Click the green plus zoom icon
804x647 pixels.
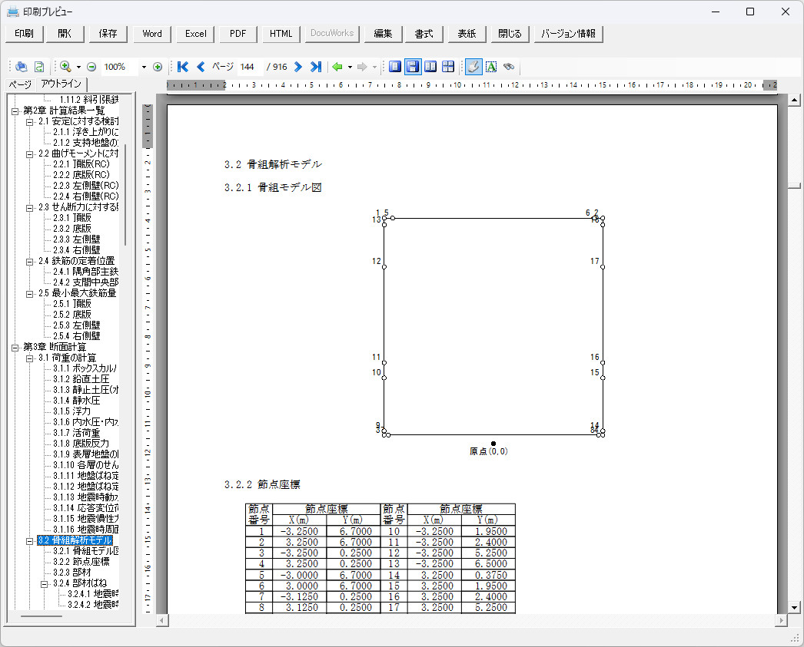pyautogui.click(x=158, y=67)
